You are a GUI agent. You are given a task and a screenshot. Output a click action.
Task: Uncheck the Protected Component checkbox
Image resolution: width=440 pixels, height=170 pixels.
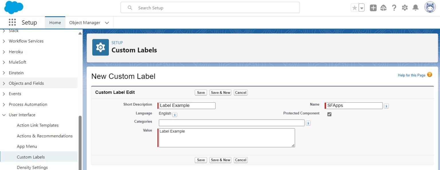tap(329, 114)
